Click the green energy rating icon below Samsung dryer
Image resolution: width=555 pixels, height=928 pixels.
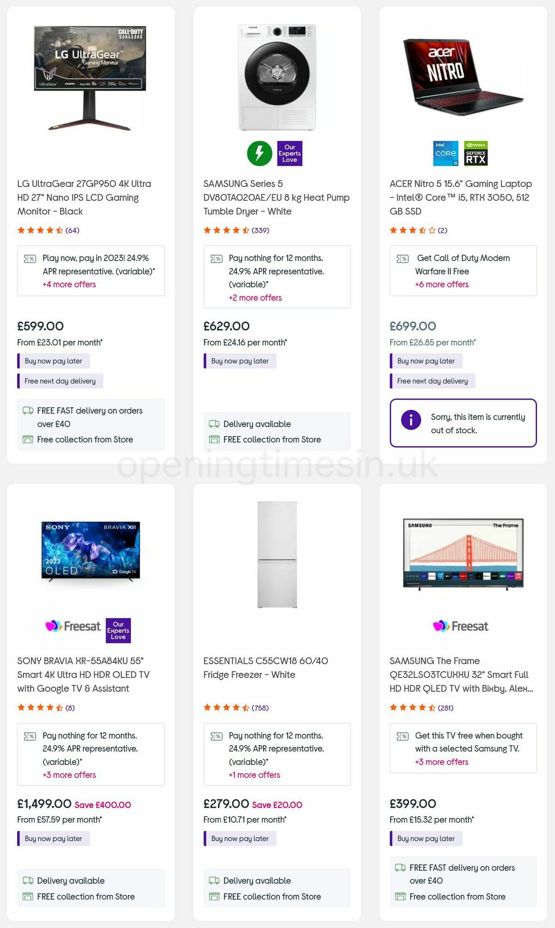pyautogui.click(x=260, y=153)
